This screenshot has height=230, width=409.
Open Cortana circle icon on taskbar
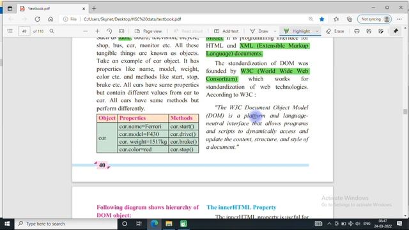(125, 224)
